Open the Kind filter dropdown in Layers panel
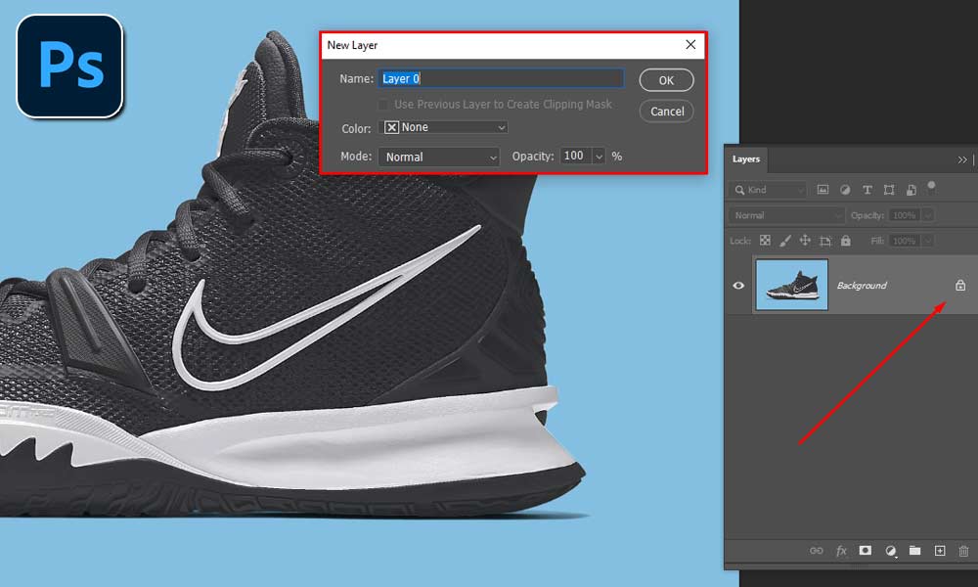This screenshot has height=587, width=978. pyautogui.click(x=767, y=190)
